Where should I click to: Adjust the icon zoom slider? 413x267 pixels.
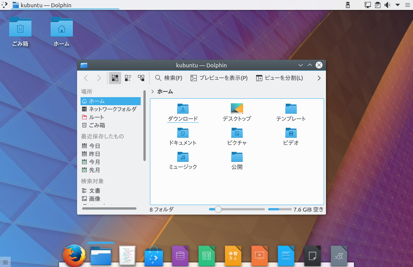point(218,210)
